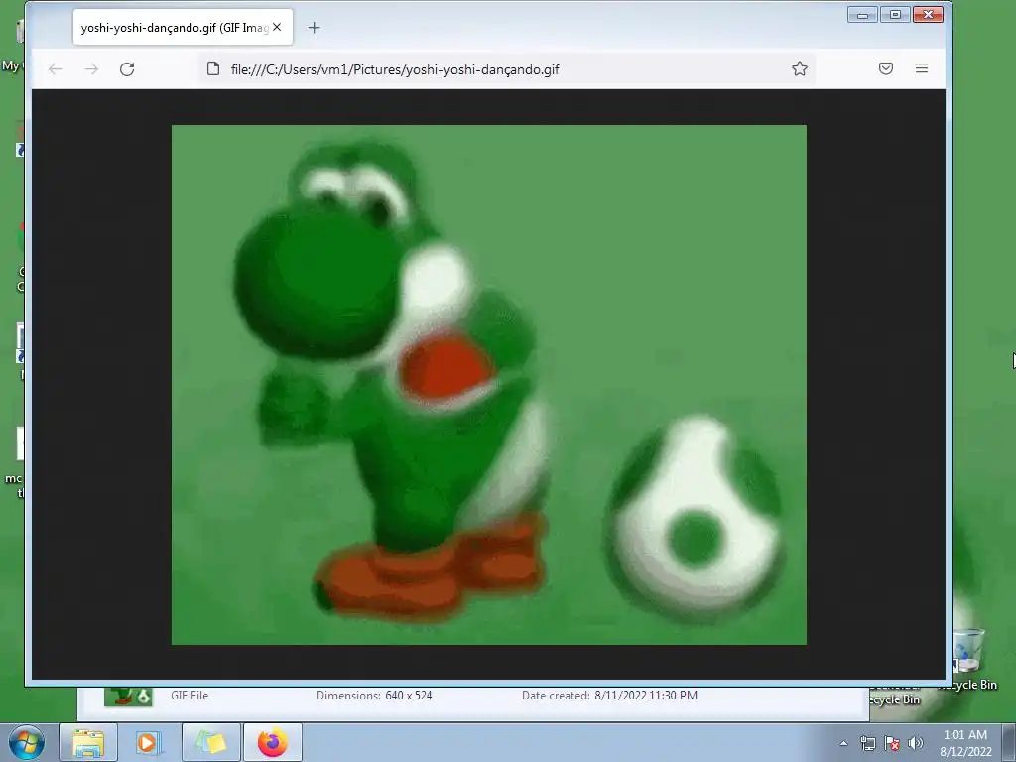Open the Recycle Bin desktop icon
The height and width of the screenshot is (762, 1016).
(970, 658)
